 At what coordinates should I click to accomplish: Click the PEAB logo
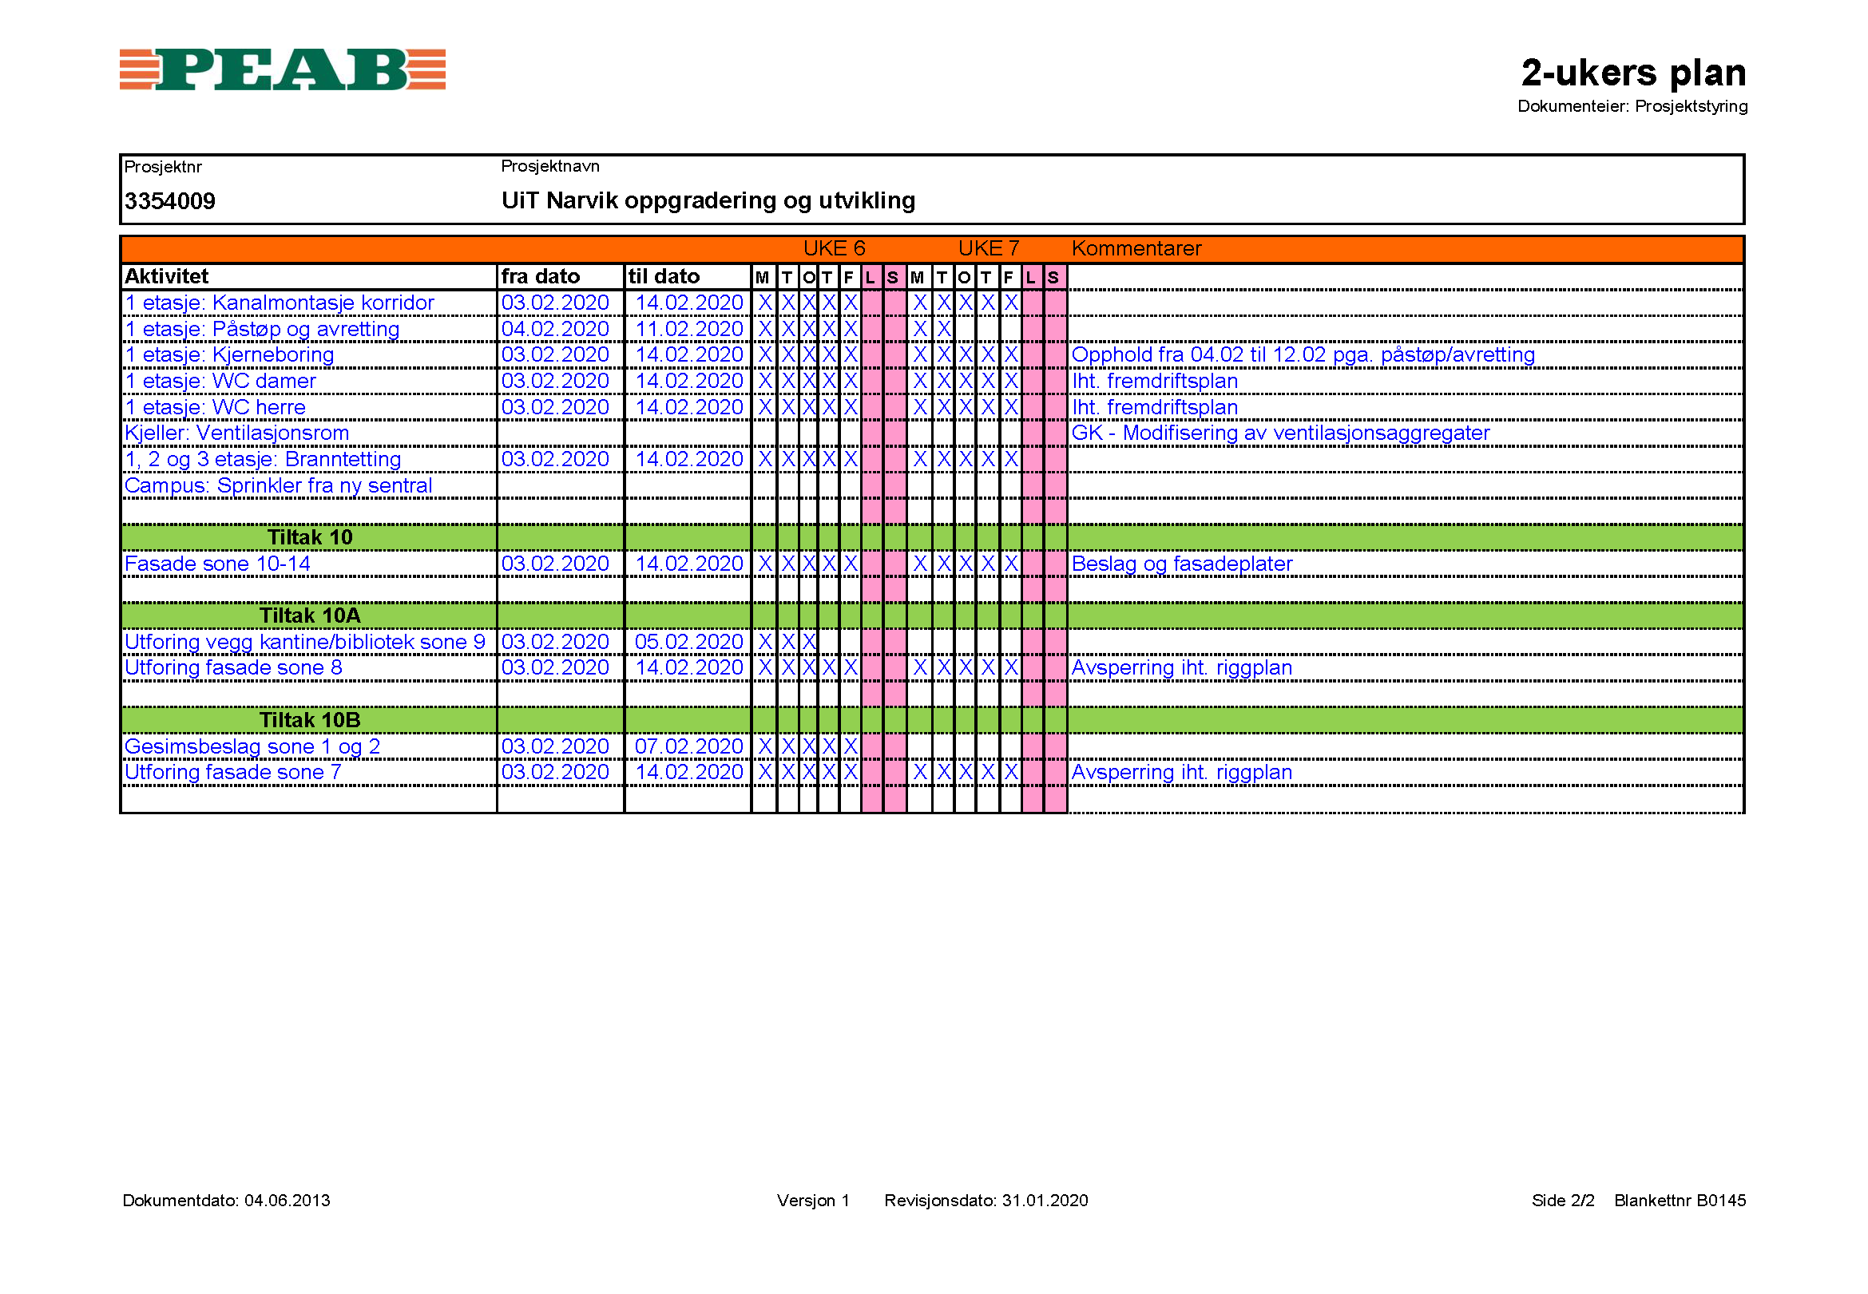[282, 69]
